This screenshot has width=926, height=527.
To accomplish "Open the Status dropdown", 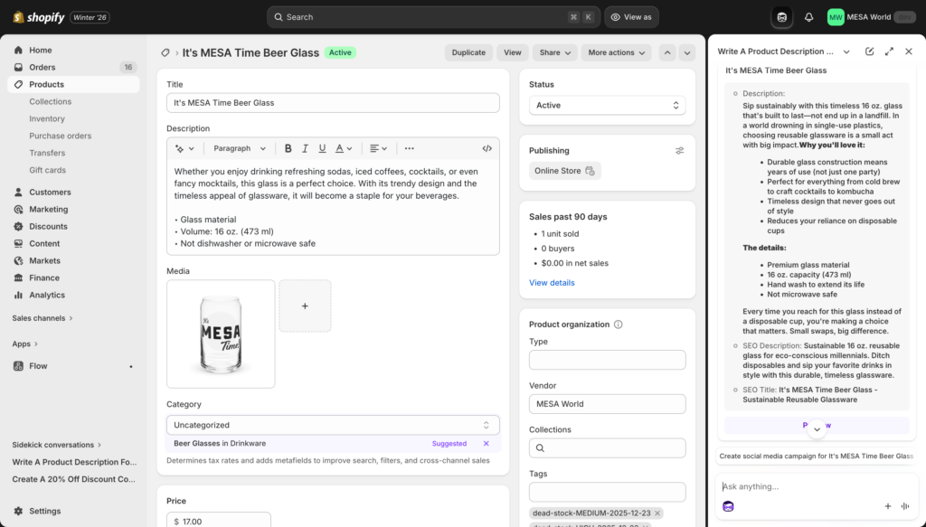I will 606,104.
